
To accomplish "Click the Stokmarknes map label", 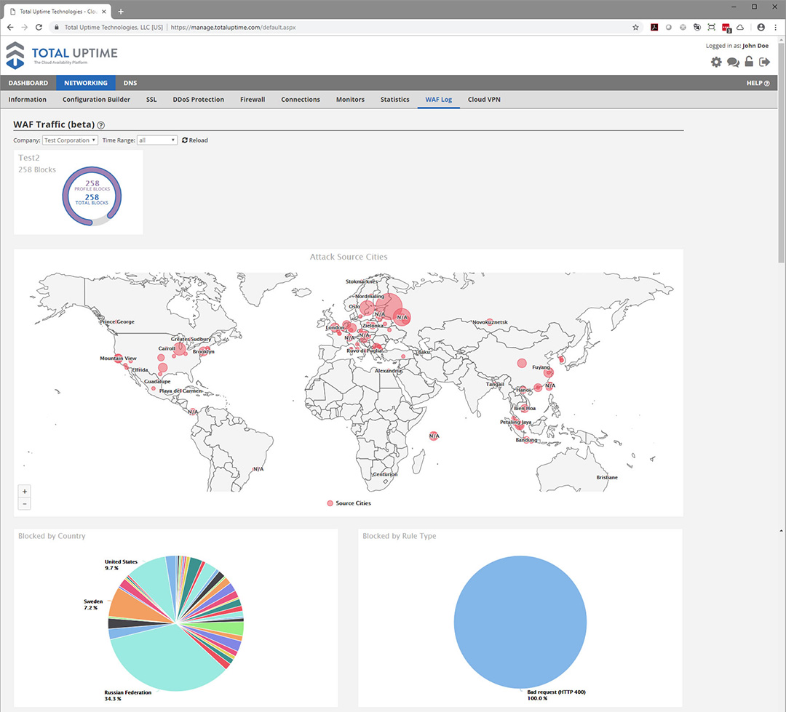I will pos(362,281).
